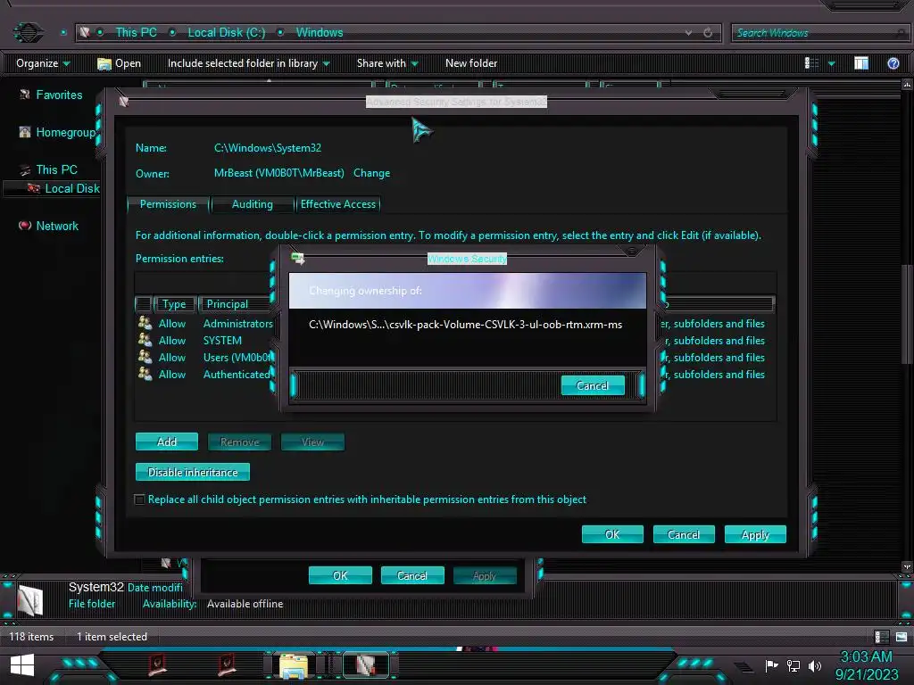Click the Homegroup icon in sidebar
Image resolution: width=914 pixels, height=685 pixels.
24,132
